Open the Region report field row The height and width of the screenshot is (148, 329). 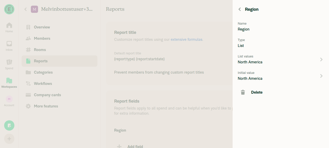[x=170, y=130]
